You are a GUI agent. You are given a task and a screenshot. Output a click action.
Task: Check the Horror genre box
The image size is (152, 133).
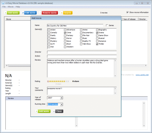65,38
